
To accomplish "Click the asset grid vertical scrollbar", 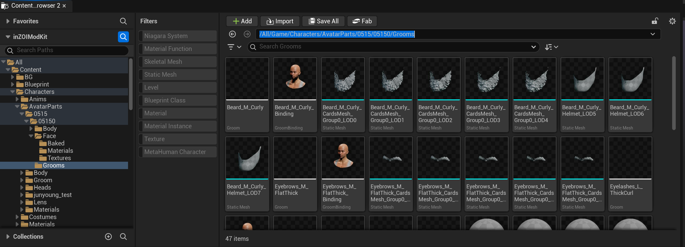I will (674, 93).
